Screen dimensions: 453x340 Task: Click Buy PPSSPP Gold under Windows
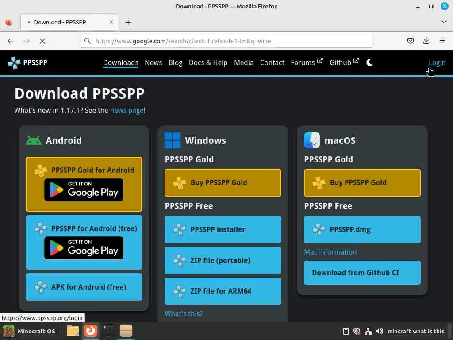tap(223, 183)
